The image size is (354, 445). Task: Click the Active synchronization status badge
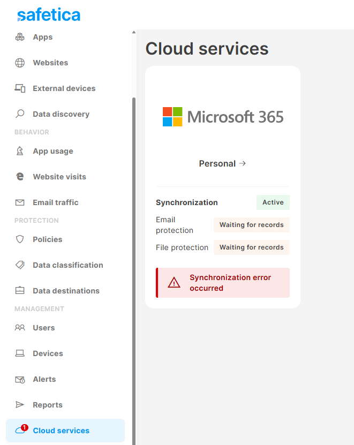[273, 202]
